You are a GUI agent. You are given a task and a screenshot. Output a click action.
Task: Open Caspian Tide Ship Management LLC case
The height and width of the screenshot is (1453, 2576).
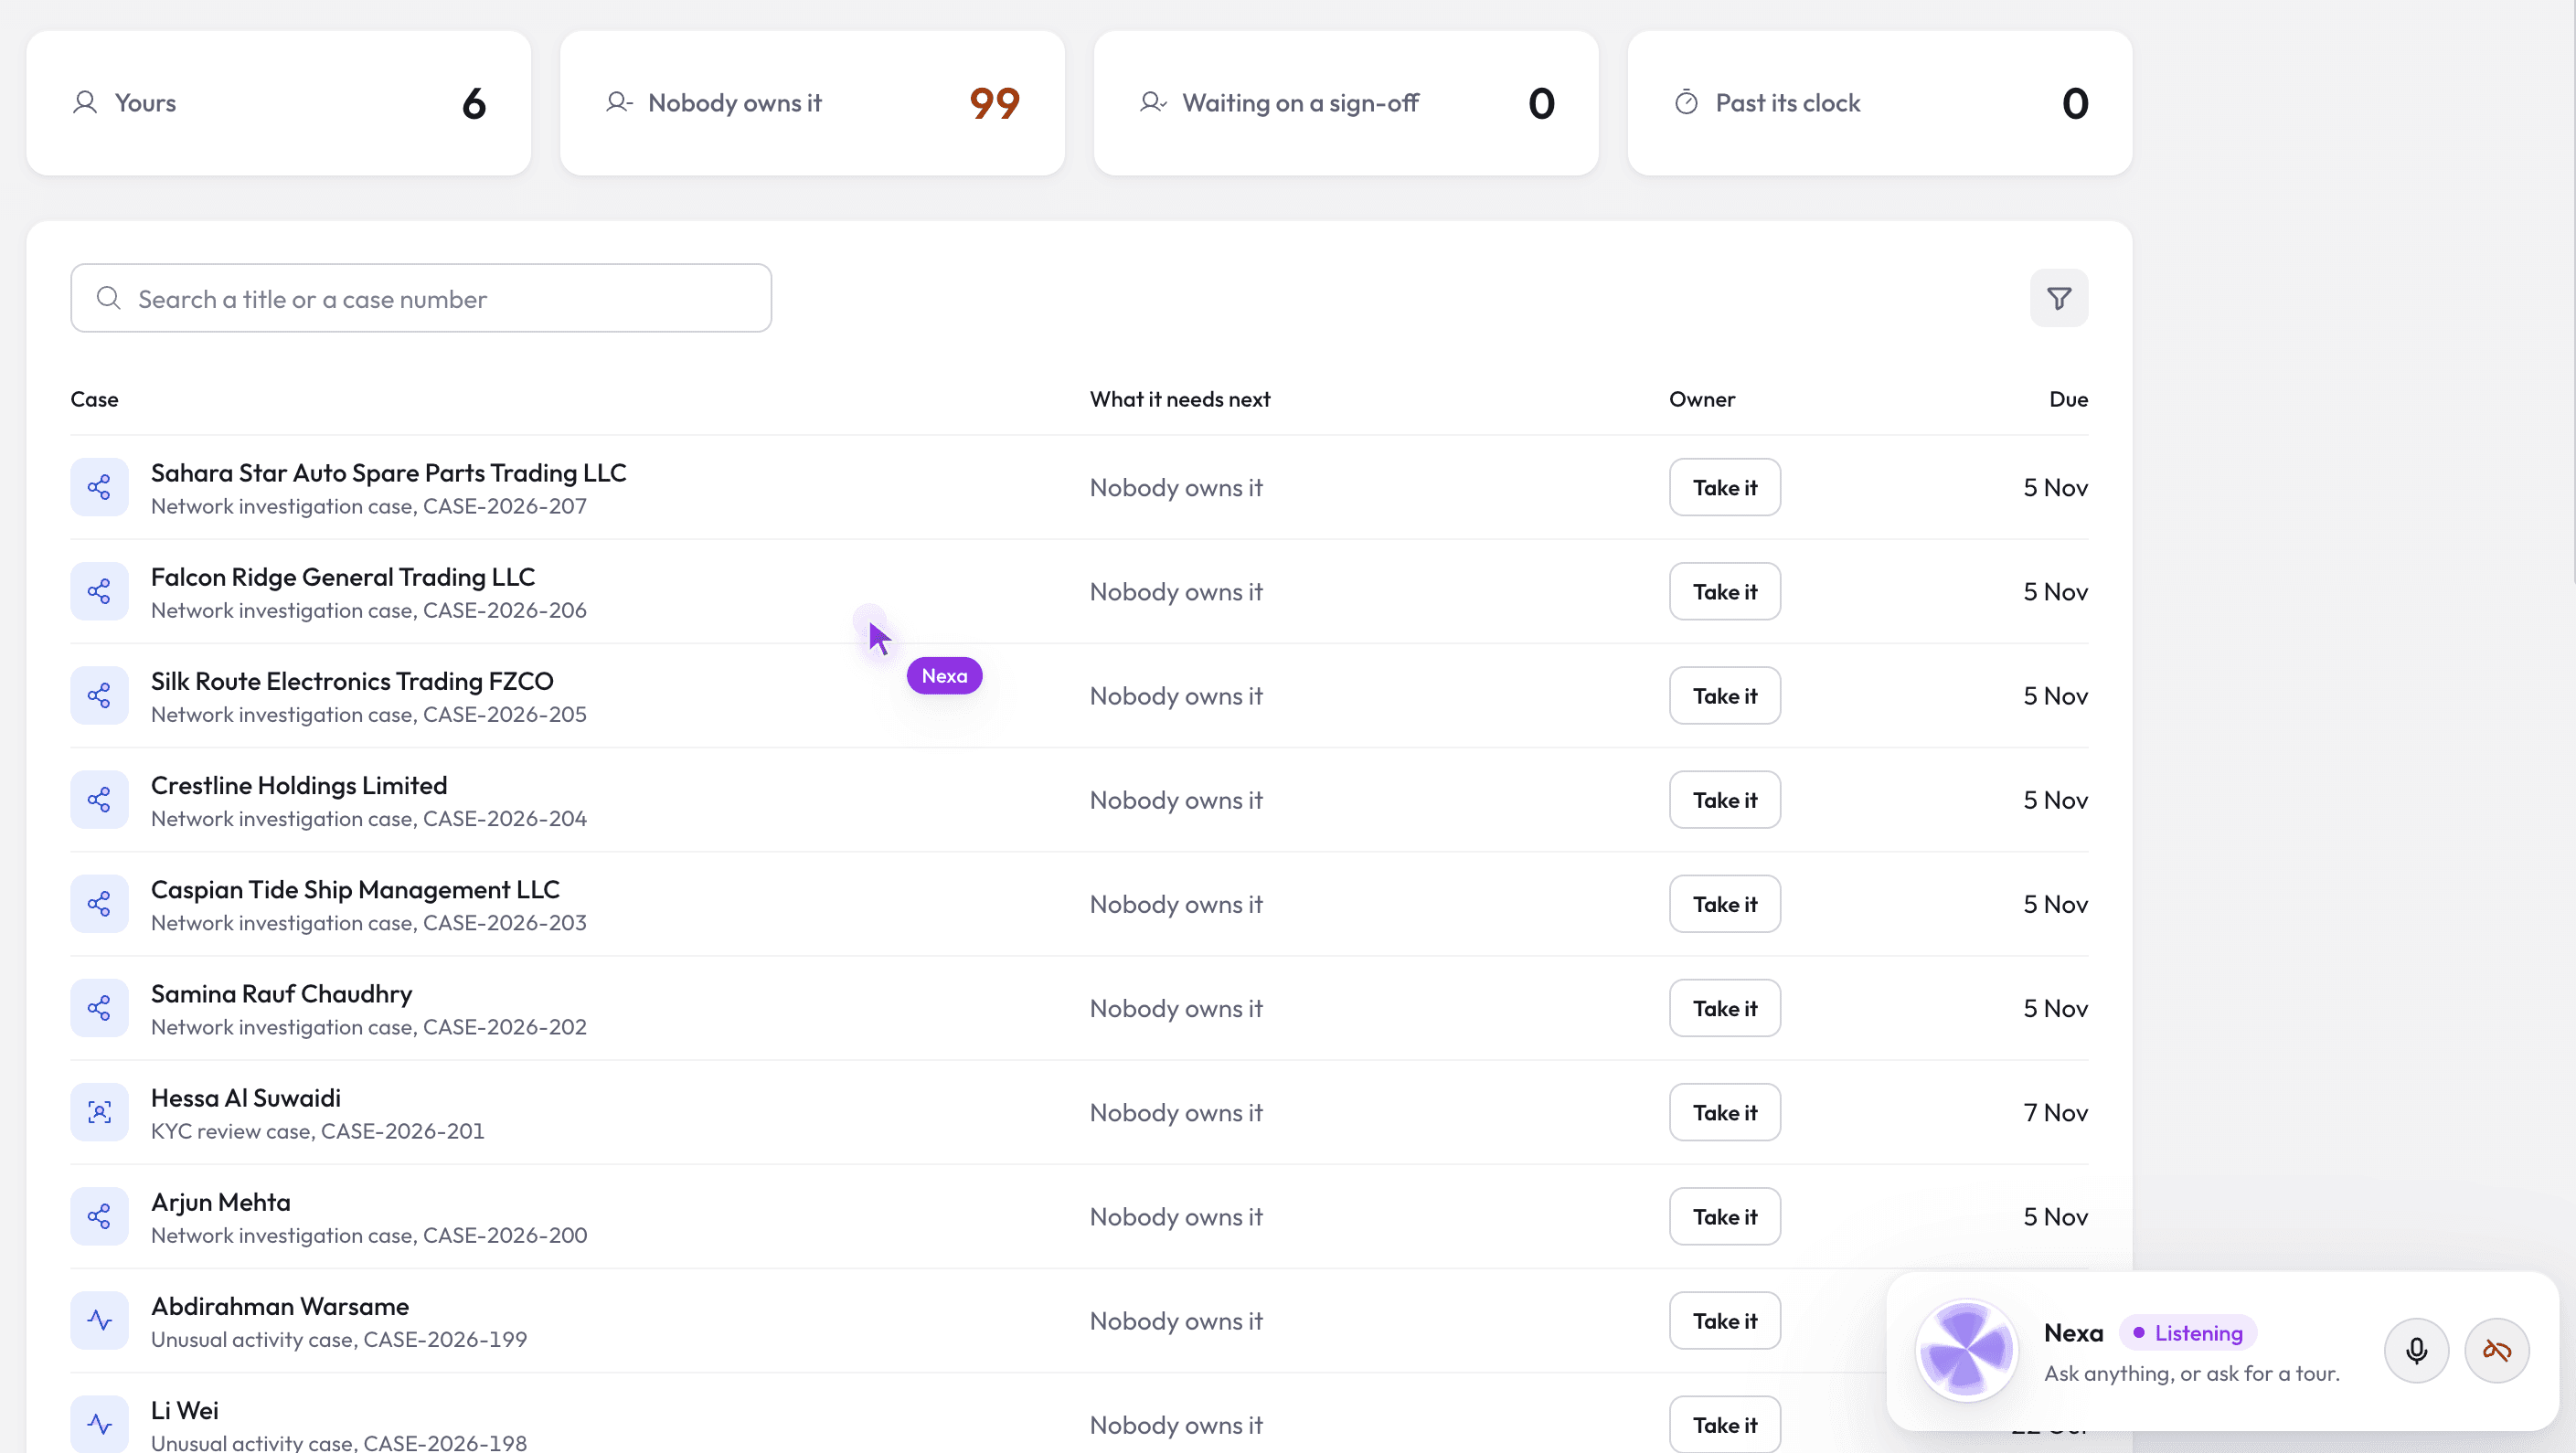355,889
